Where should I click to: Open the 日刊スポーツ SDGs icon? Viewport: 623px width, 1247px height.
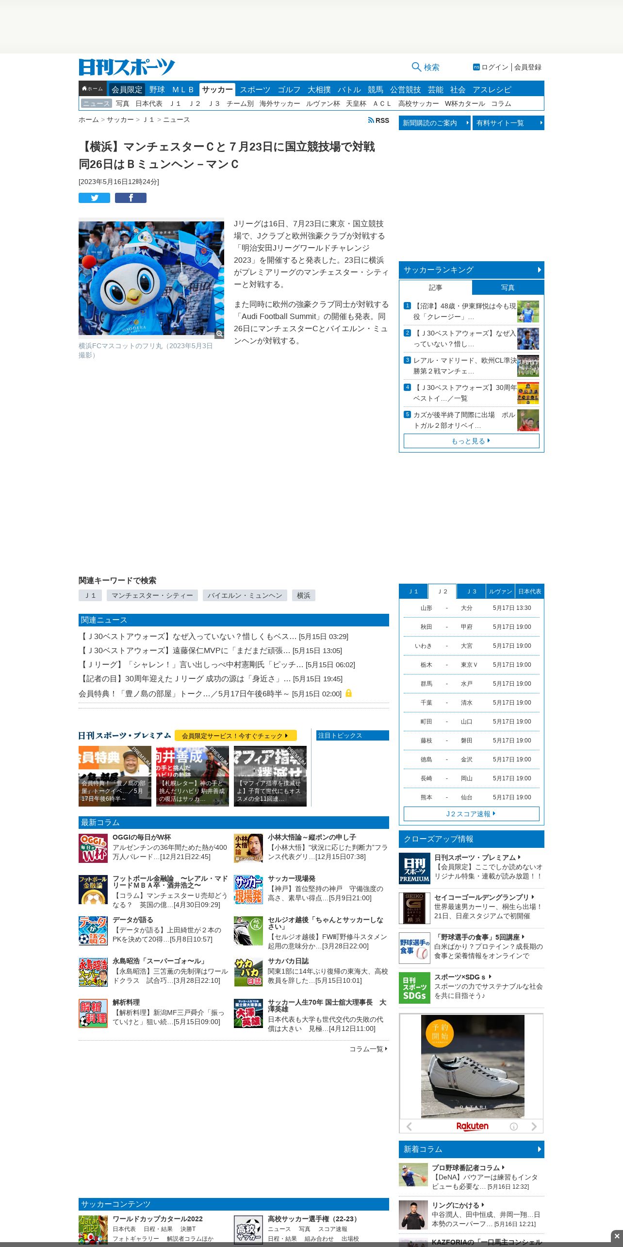point(414,988)
